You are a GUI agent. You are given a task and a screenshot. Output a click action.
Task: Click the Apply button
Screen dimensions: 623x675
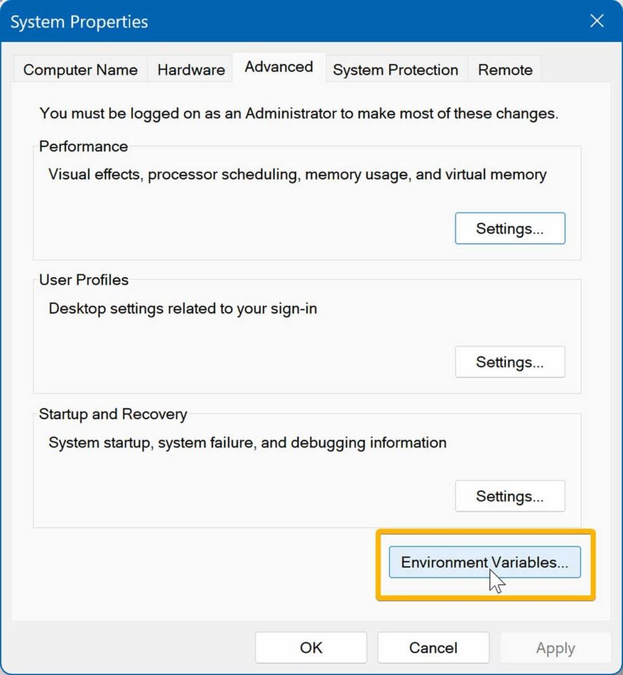(556, 647)
